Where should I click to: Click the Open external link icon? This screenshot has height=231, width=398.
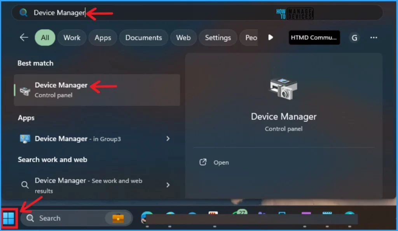point(203,162)
